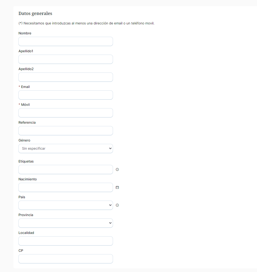Open the Género dropdown
The width and height of the screenshot is (257, 272).
click(x=65, y=149)
